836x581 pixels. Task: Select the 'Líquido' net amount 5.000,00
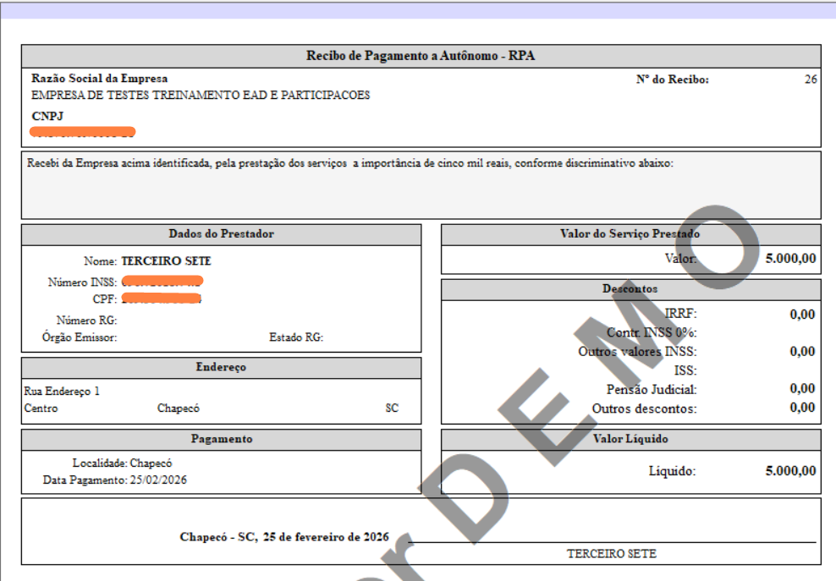click(790, 471)
